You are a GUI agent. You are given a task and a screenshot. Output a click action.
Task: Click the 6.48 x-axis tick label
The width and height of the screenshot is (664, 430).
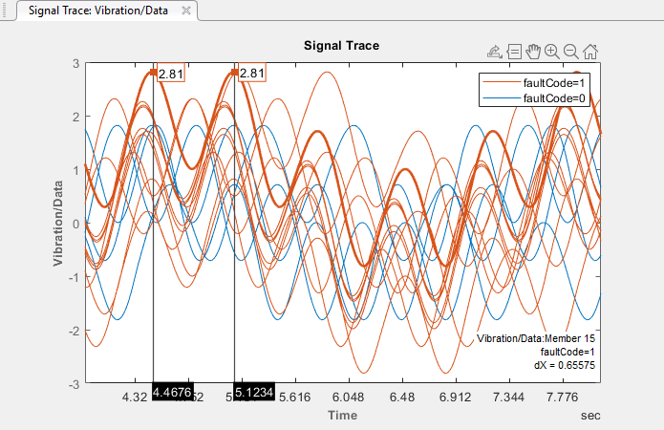402,397
